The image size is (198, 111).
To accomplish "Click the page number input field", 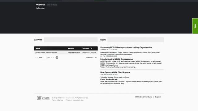I will pos(45,58).
